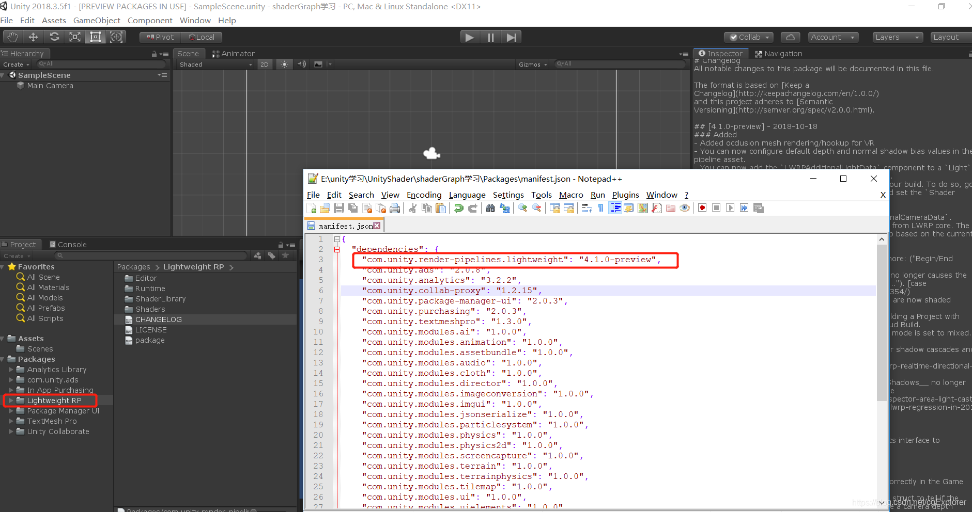Select the Rotate tool in Unity toolbar

pyautogui.click(x=54, y=37)
